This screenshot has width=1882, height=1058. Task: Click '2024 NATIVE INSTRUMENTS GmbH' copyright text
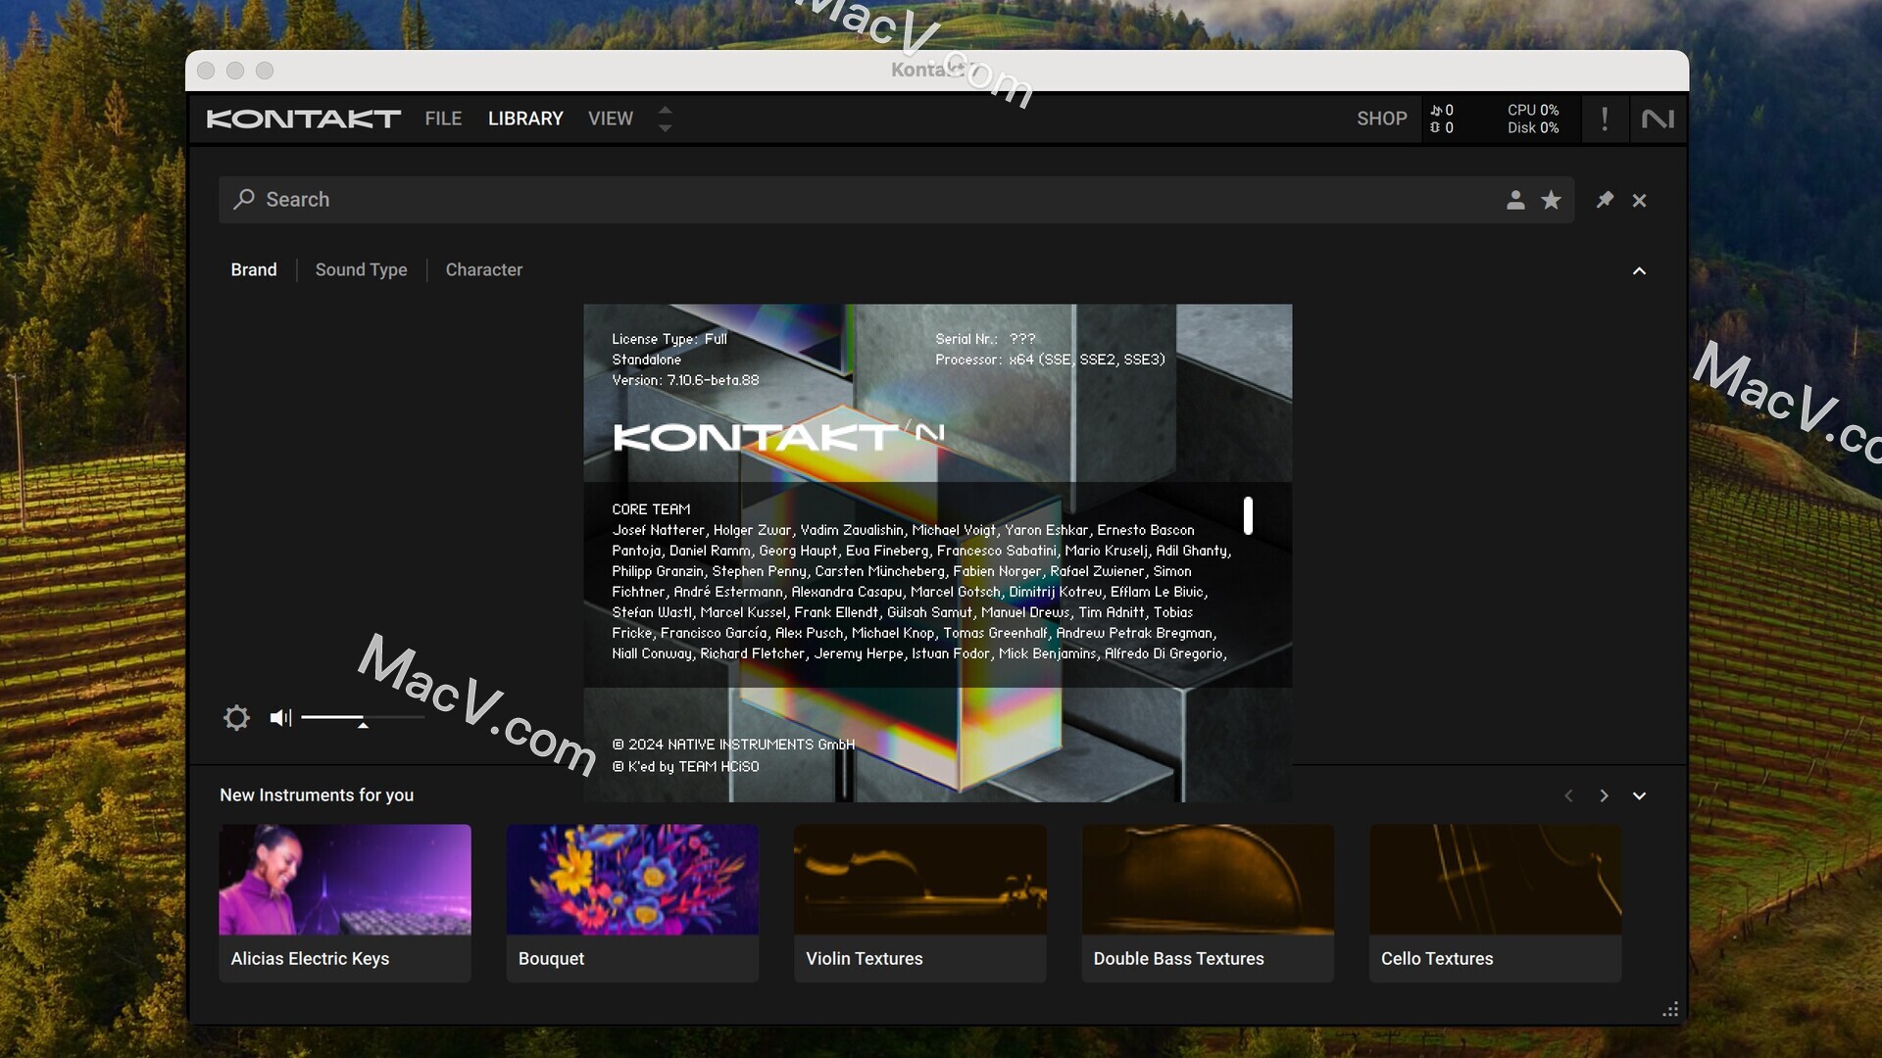pos(733,745)
